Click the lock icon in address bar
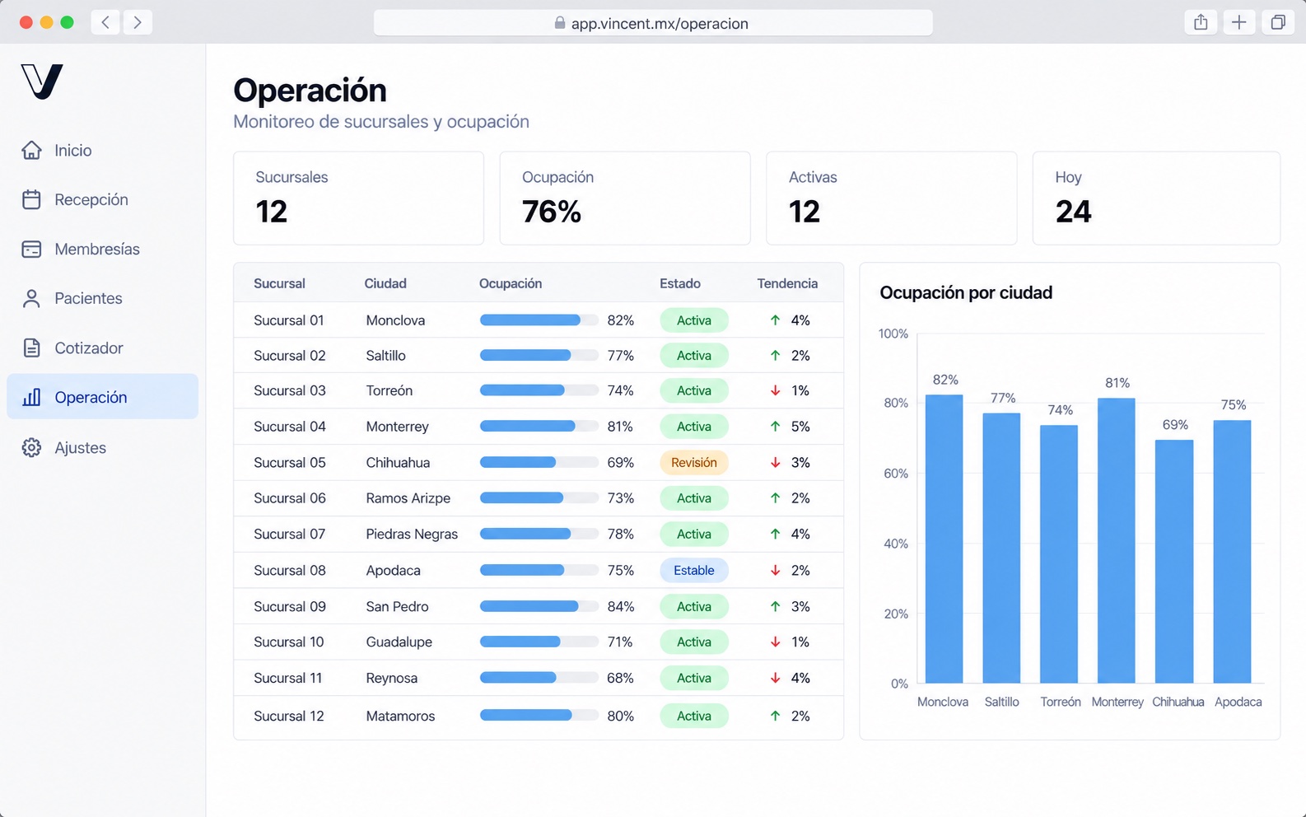Viewport: 1306px width, 817px height. [560, 23]
